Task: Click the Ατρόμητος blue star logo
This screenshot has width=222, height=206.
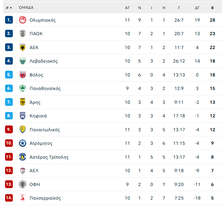Action: point(23,143)
